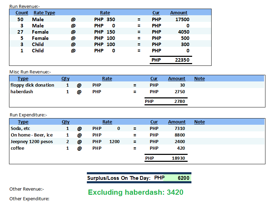Click the 'Soda, etc' expenditure cell
Screen dimensions: 271x202
coord(21,129)
